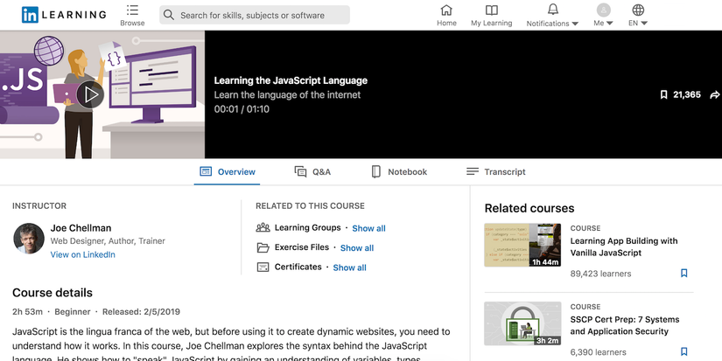Click the course title in video banner
Screen dimensions: 722x361
point(291,80)
